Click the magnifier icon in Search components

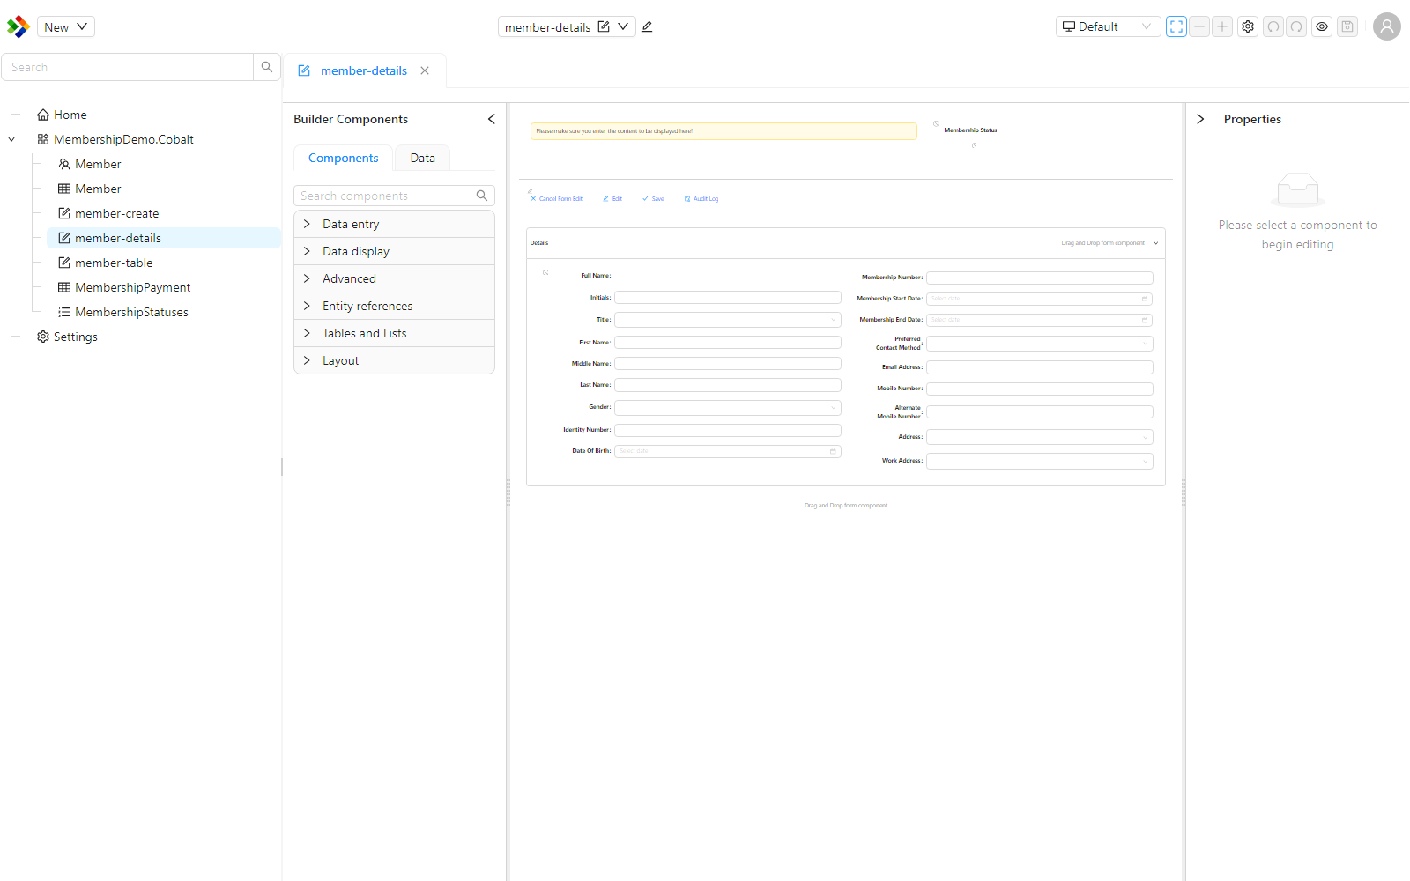click(x=482, y=196)
